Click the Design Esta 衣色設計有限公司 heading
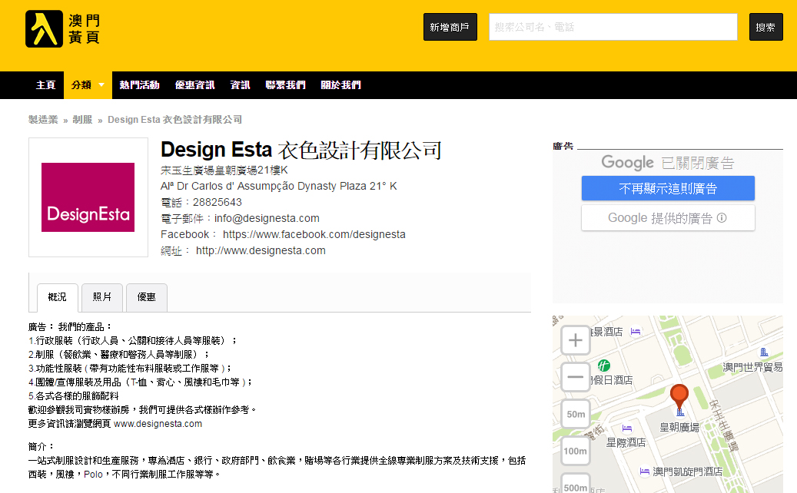This screenshot has width=797, height=493. [x=301, y=150]
